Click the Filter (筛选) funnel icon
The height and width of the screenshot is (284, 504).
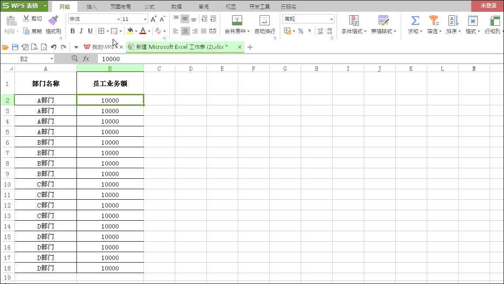434,21
